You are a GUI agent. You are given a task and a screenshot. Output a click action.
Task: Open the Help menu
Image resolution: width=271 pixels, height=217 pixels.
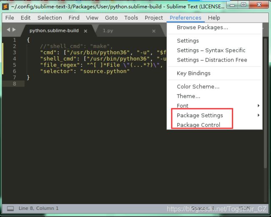pos(214,18)
